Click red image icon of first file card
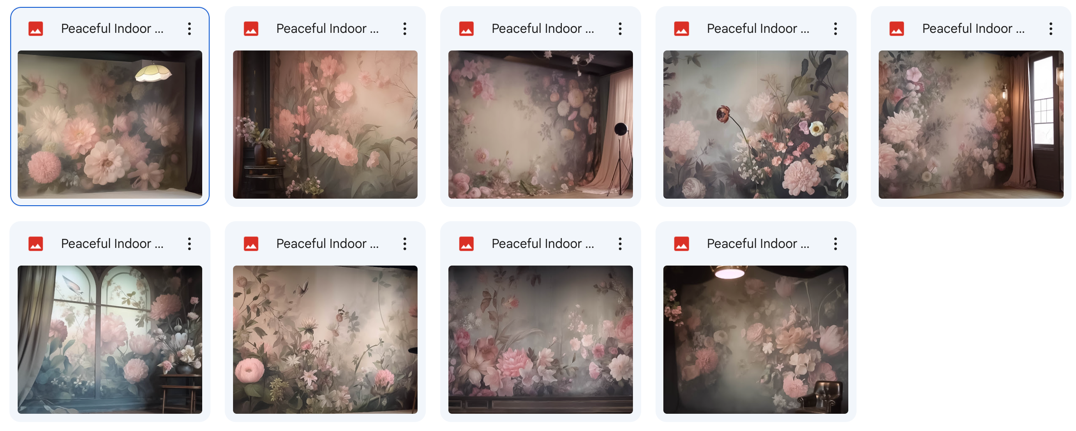The width and height of the screenshot is (1076, 431). [35, 29]
